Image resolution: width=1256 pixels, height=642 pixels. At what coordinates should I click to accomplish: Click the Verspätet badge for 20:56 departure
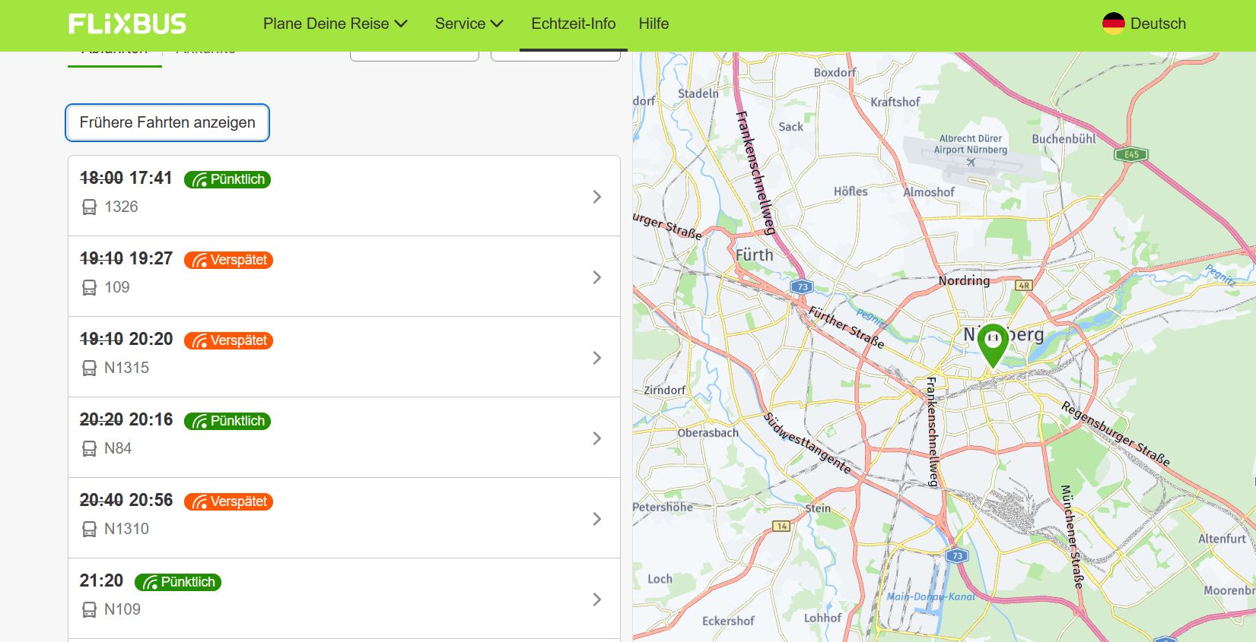click(228, 501)
